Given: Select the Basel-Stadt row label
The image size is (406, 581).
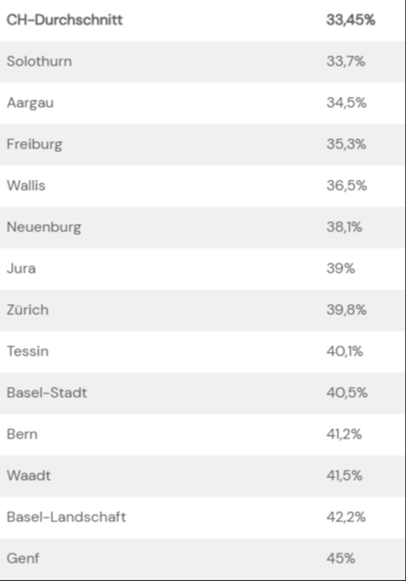Looking at the screenshot, I should click(x=47, y=392).
